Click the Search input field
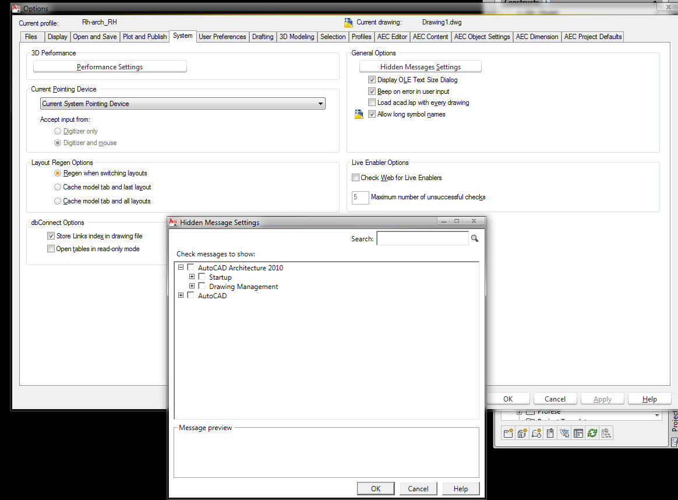This screenshot has height=500, width=678. tap(422, 238)
